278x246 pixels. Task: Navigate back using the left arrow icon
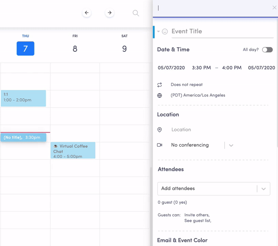(x=87, y=13)
